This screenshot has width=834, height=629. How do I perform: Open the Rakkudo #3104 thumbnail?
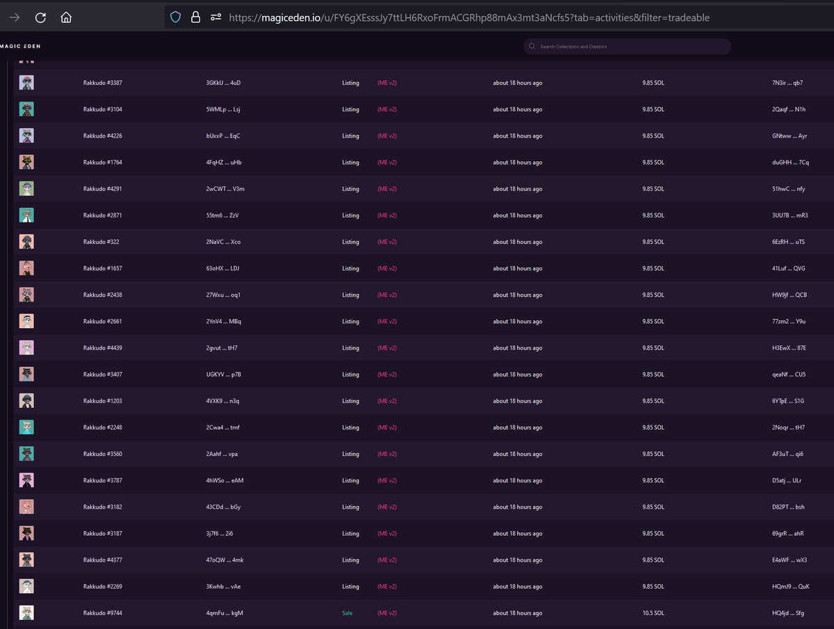click(x=26, y=109)
